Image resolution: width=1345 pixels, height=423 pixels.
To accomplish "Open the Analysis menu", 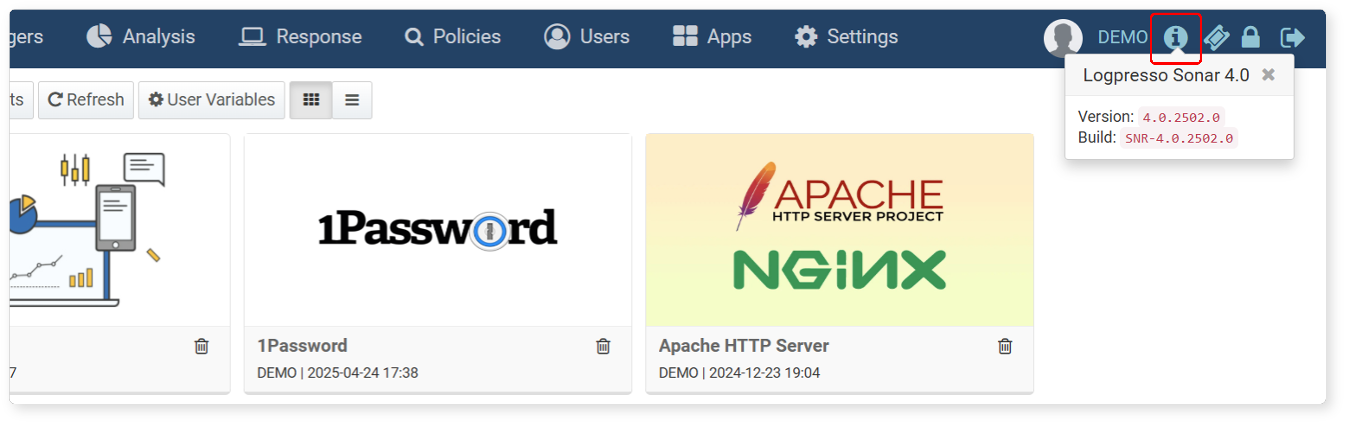I will [x=140, y=36].
